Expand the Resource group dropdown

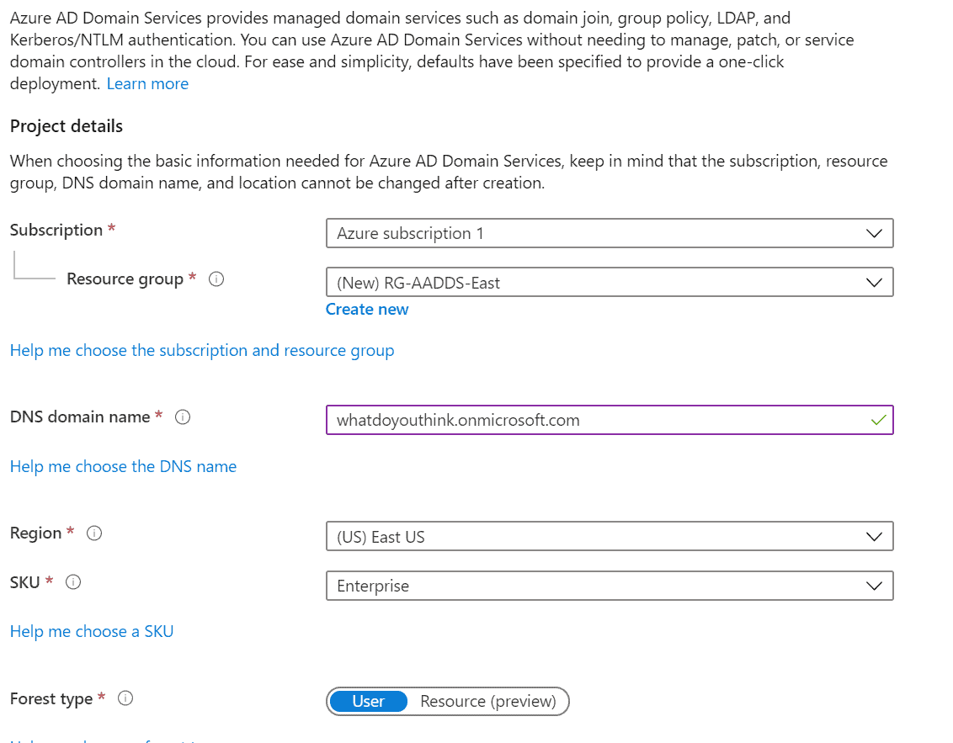point(610,282)
